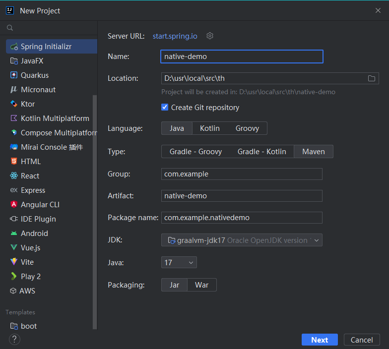Select the Mirai Console plugin icon
Screen dimensions: 389x349
[x=14, y=147]
